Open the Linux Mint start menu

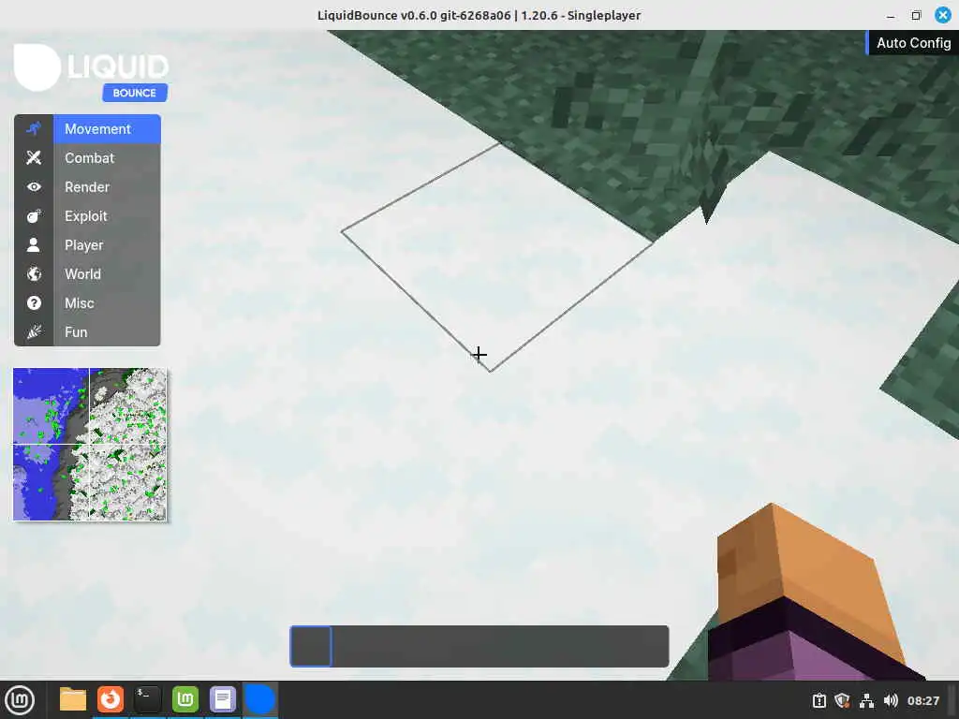(20, 700)
